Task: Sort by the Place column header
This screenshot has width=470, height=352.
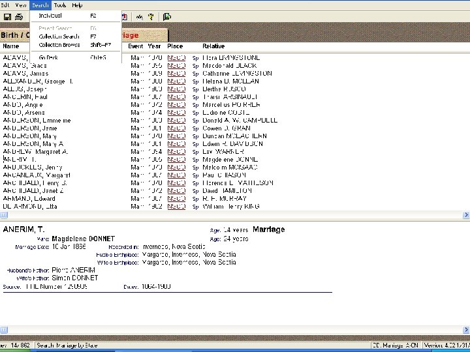Action: coord(175,46)
